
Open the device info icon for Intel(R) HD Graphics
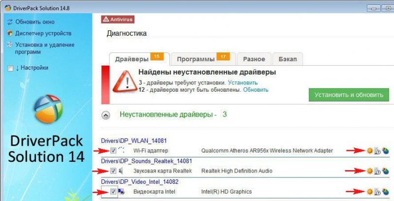(x=377, y=192)
